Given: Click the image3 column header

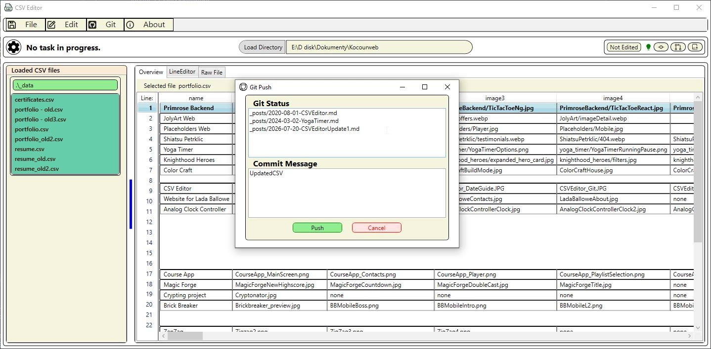Looking at the screenshot, I should pos(495,98).
